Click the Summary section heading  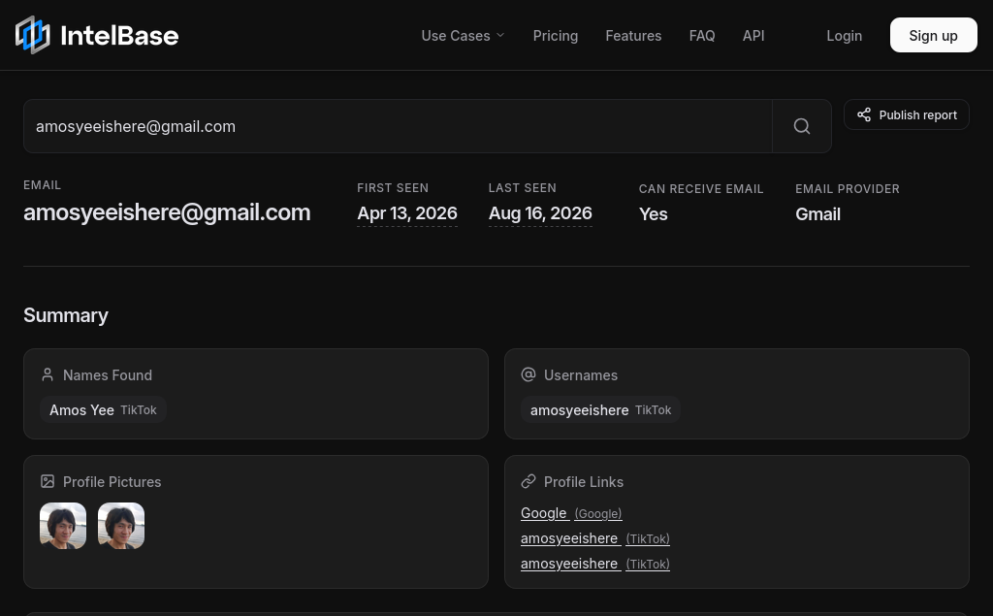(66, 315)
